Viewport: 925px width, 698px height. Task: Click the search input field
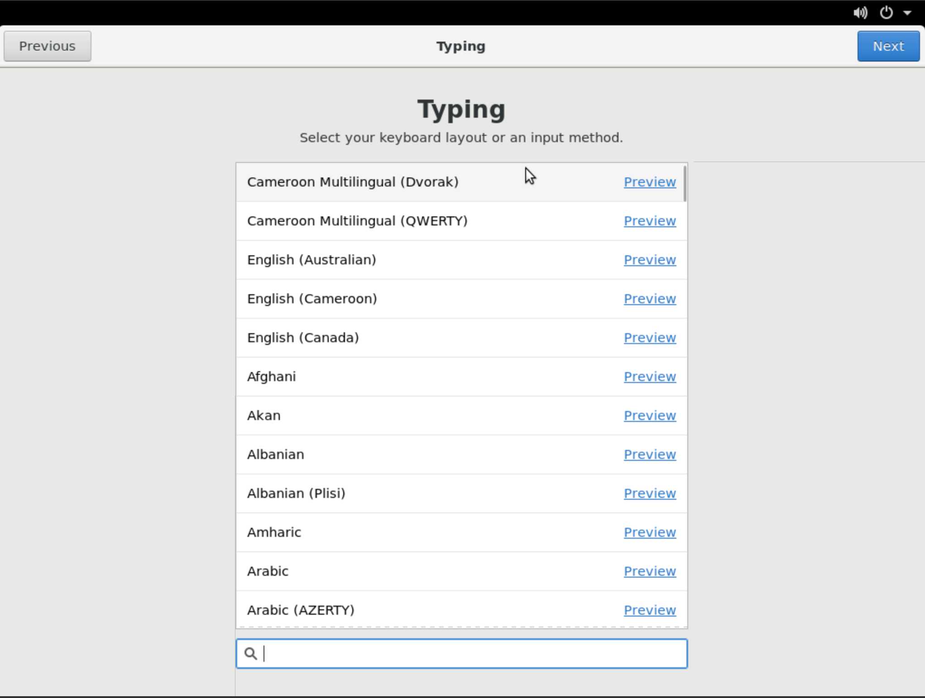click(461, 653)
